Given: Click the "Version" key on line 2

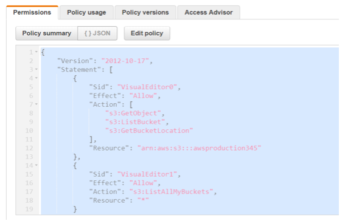Looking at the screenshot, I should 75,61.
